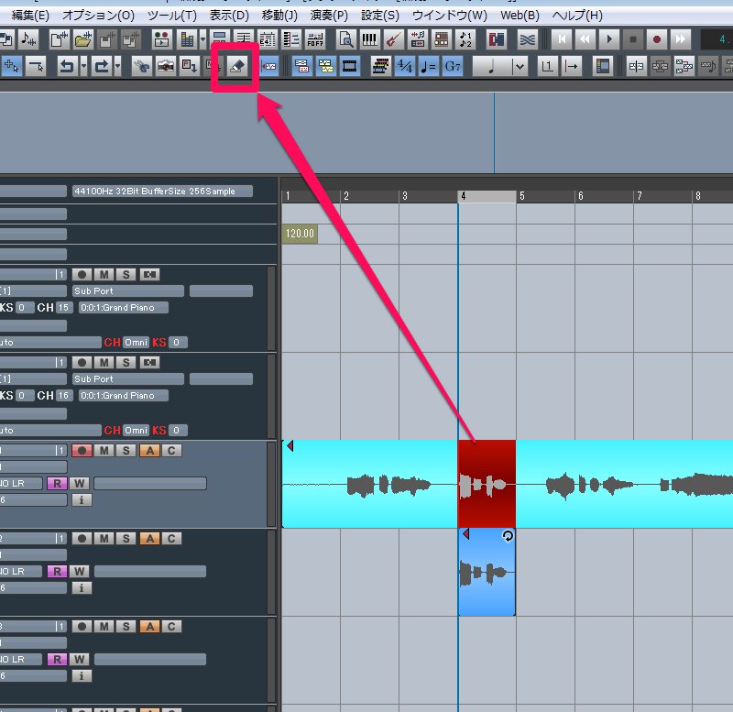Open the F0 F7 system exclusive editor icon

(315, 39)
